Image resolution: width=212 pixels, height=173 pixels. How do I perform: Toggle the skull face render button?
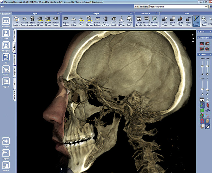coord(208,121)
